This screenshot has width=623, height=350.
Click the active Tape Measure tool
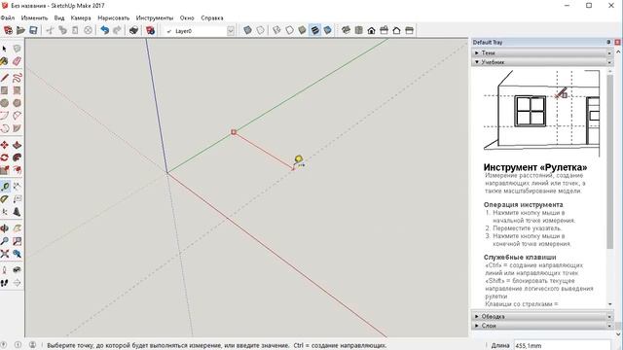pos(5,187)
